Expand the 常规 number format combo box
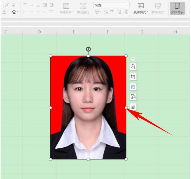Viewport: 191px width, 179px height. coord(127,5)
